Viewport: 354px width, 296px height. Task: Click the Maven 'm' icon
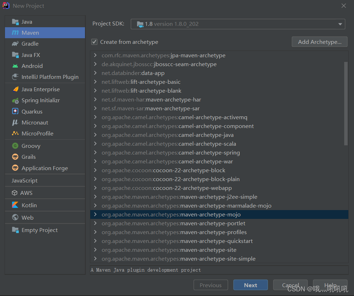(15, 33)
